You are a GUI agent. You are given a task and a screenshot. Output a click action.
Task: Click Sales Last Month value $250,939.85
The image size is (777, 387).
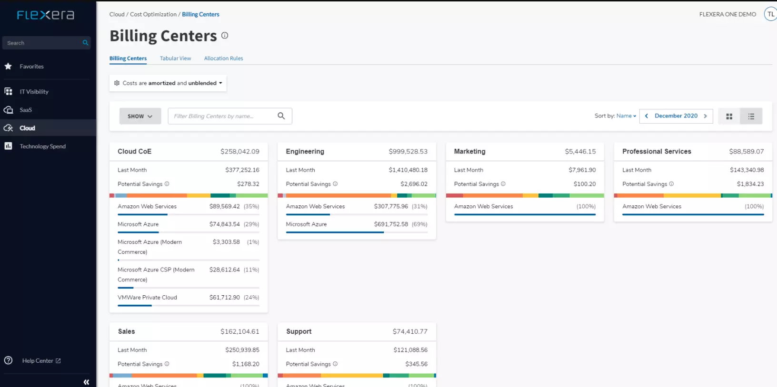[x=242, y=350]
